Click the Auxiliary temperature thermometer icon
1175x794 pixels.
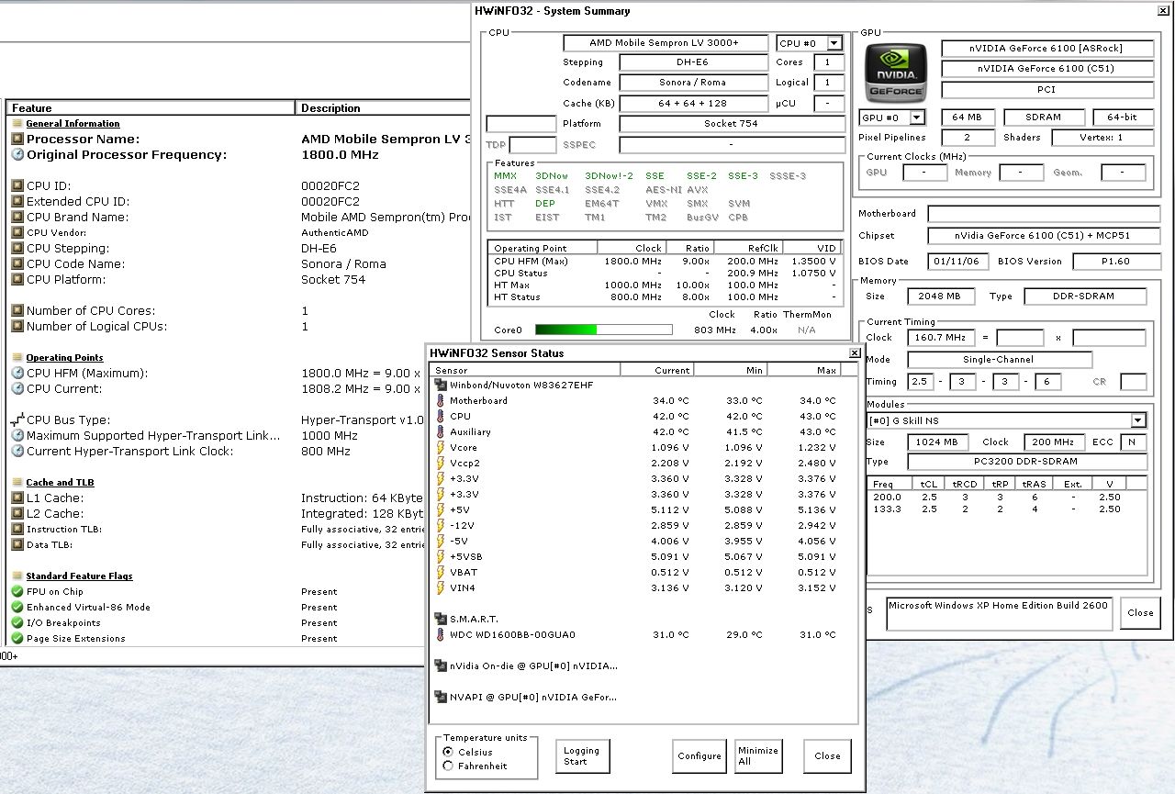[441, 432]
